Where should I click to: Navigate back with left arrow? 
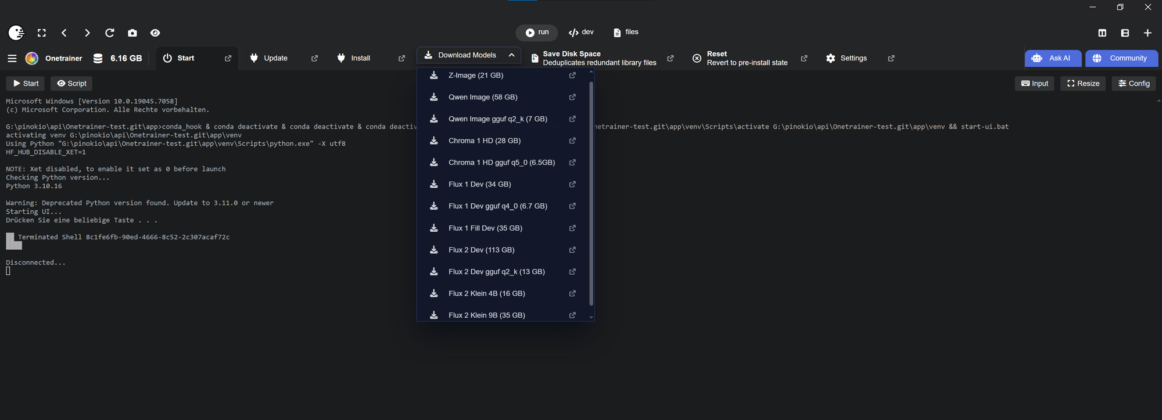coord(64,33)
